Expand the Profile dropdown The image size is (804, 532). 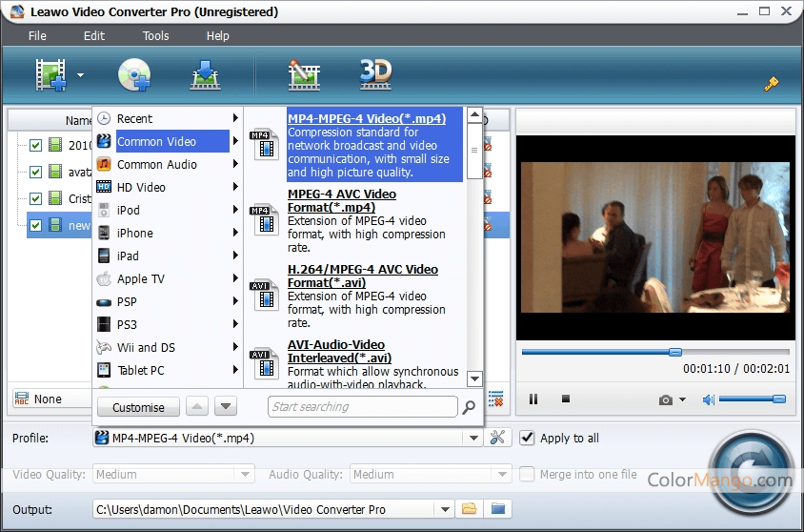point(473,438)
